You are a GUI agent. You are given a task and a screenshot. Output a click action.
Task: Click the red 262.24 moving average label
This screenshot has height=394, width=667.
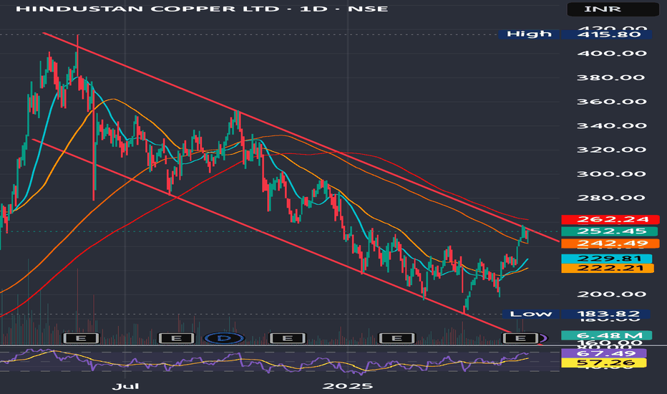point(610,219)
